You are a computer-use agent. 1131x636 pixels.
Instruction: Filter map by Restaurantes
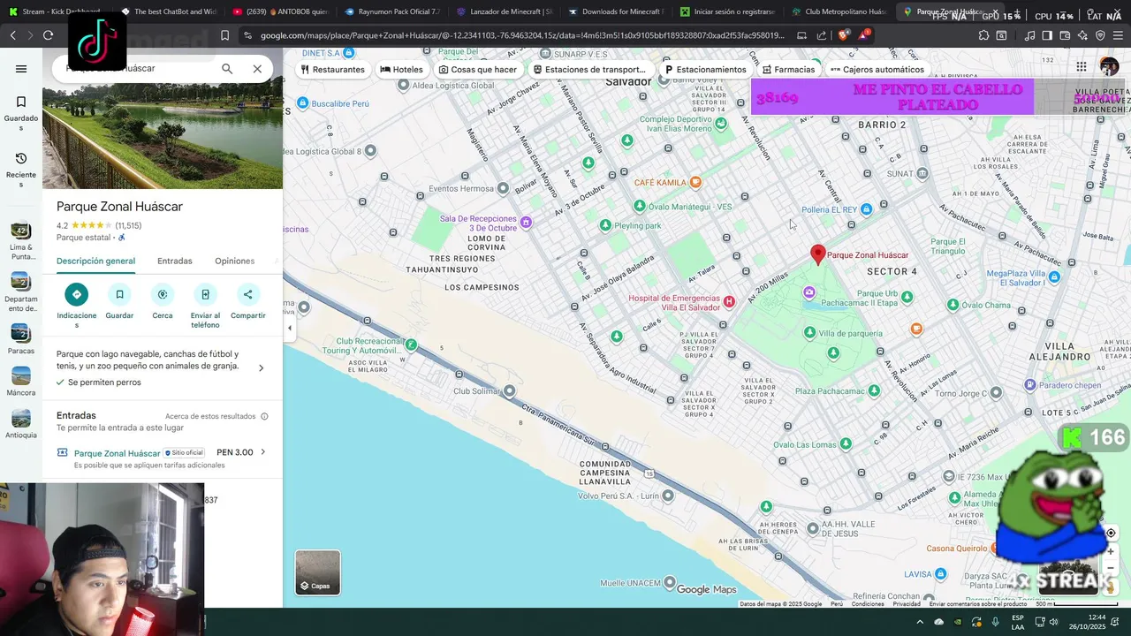pyautogui.click(x=332, y=69)
